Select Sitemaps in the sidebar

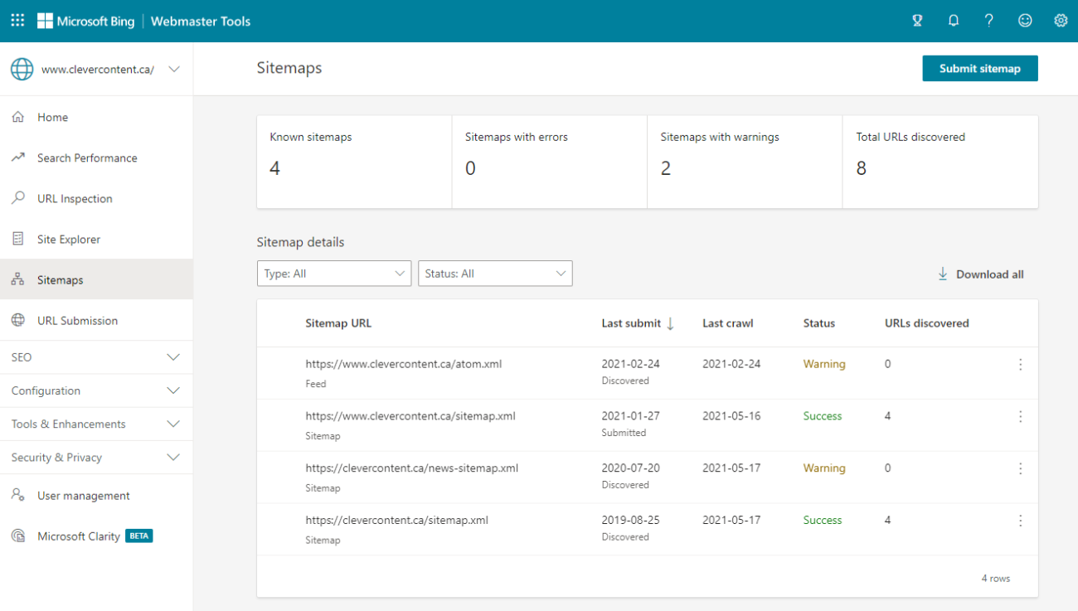96,279
